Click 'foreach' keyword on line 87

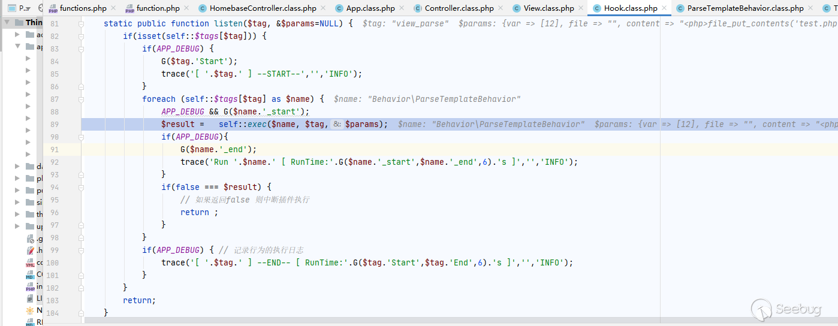159,99
